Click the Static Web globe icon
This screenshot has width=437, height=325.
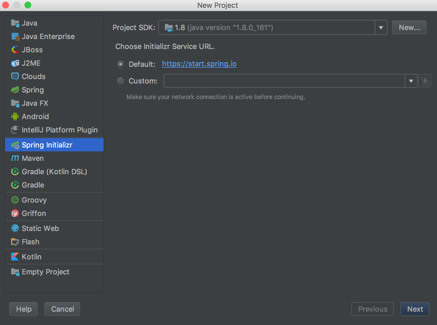coord(15,228)
